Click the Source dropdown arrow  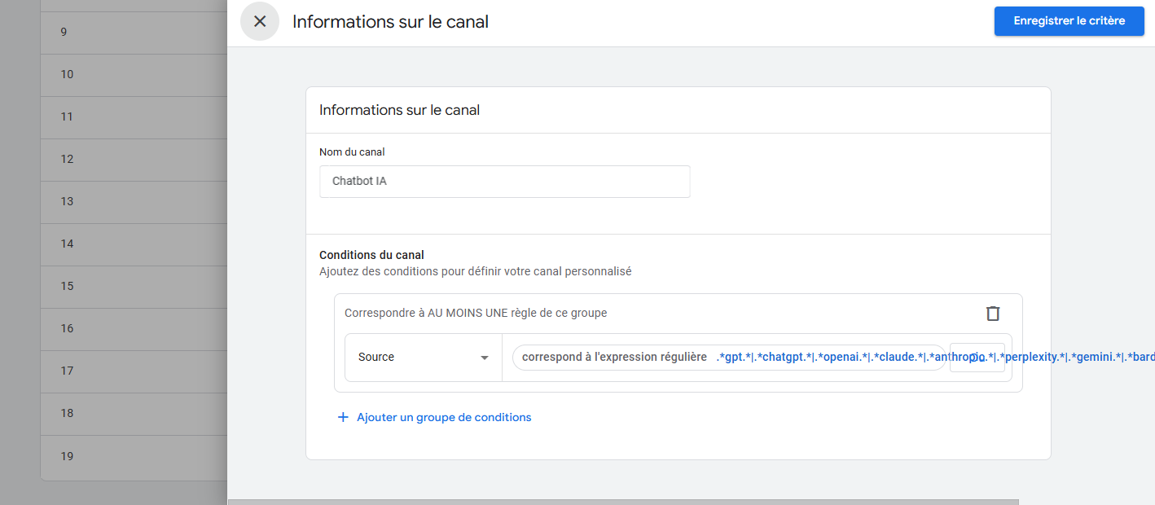coord(485,358)
